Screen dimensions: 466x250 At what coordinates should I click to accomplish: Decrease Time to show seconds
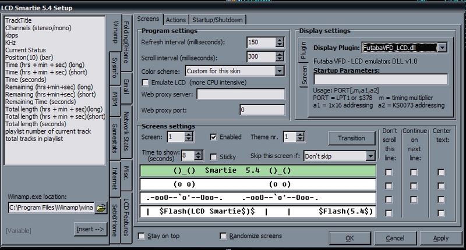point(199,158)
